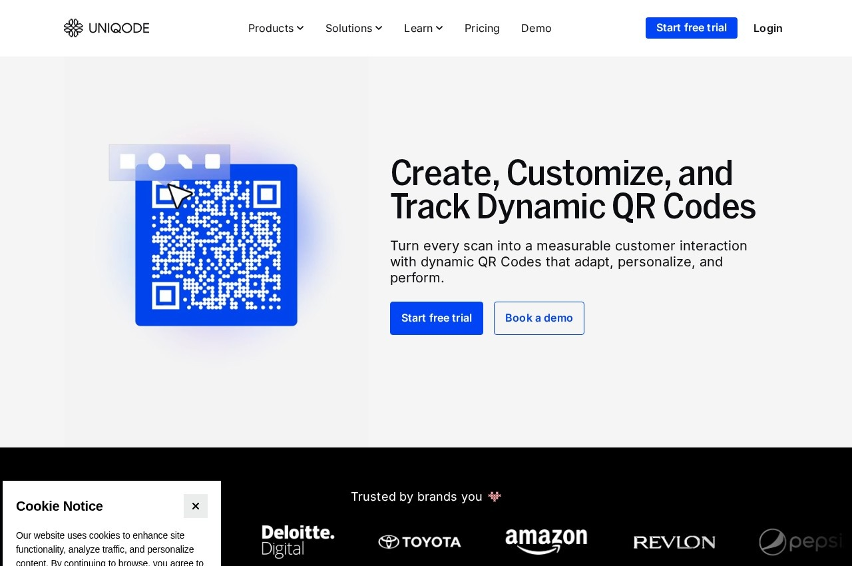This screenshot has height=566, width=852.
Task: Expand the Solutions dropdown menu
Action: coord(353,28)
